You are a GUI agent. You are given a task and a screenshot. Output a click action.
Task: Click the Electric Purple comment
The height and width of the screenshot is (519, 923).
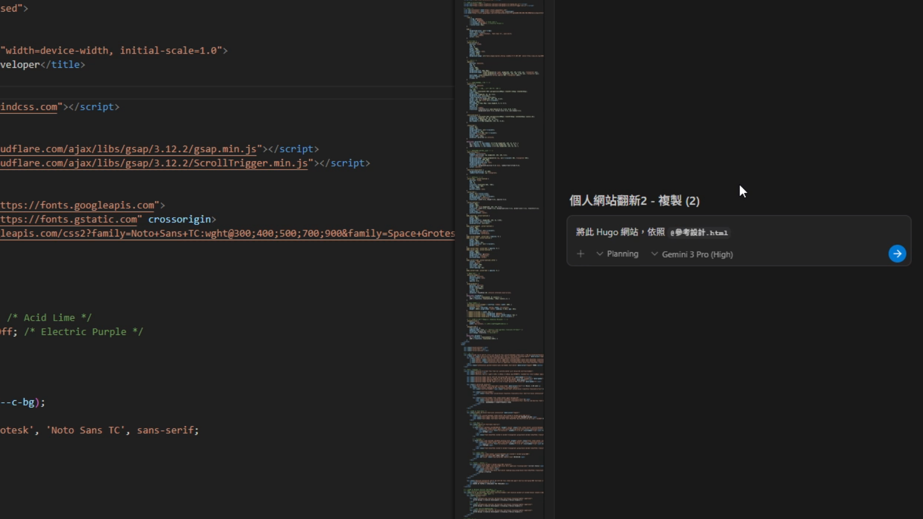tap(84, 332)
